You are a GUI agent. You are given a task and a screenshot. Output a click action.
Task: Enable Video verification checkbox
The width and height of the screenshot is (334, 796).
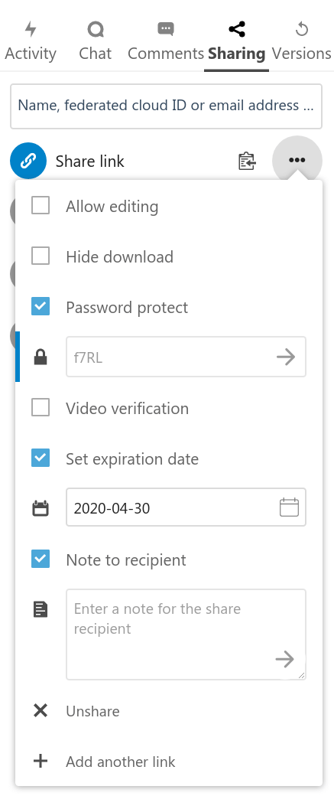41,408
